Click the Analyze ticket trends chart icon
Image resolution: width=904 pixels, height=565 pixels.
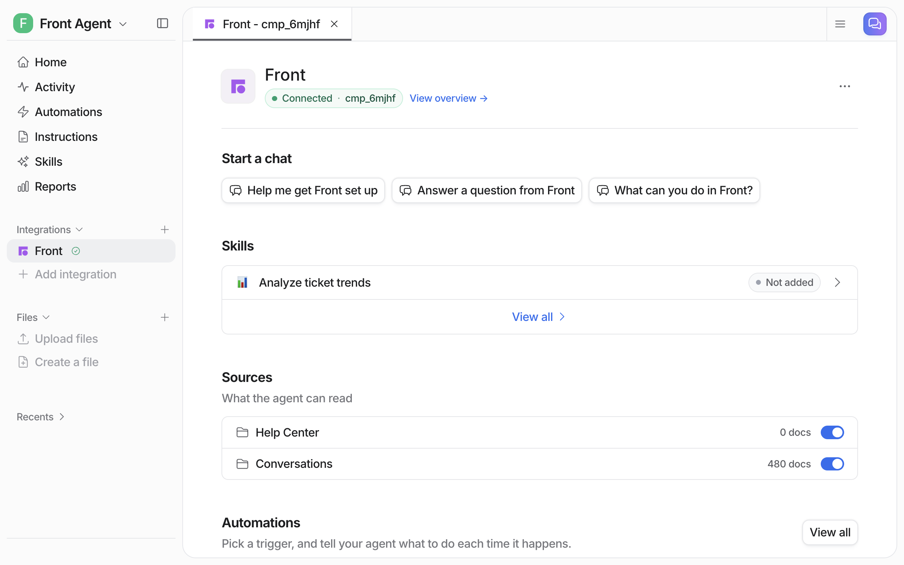(x=242, y=282)
